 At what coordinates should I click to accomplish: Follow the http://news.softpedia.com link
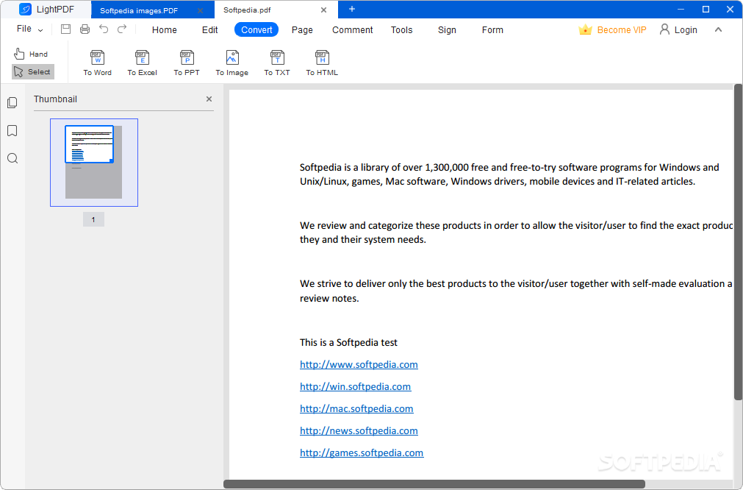[359, 430]
